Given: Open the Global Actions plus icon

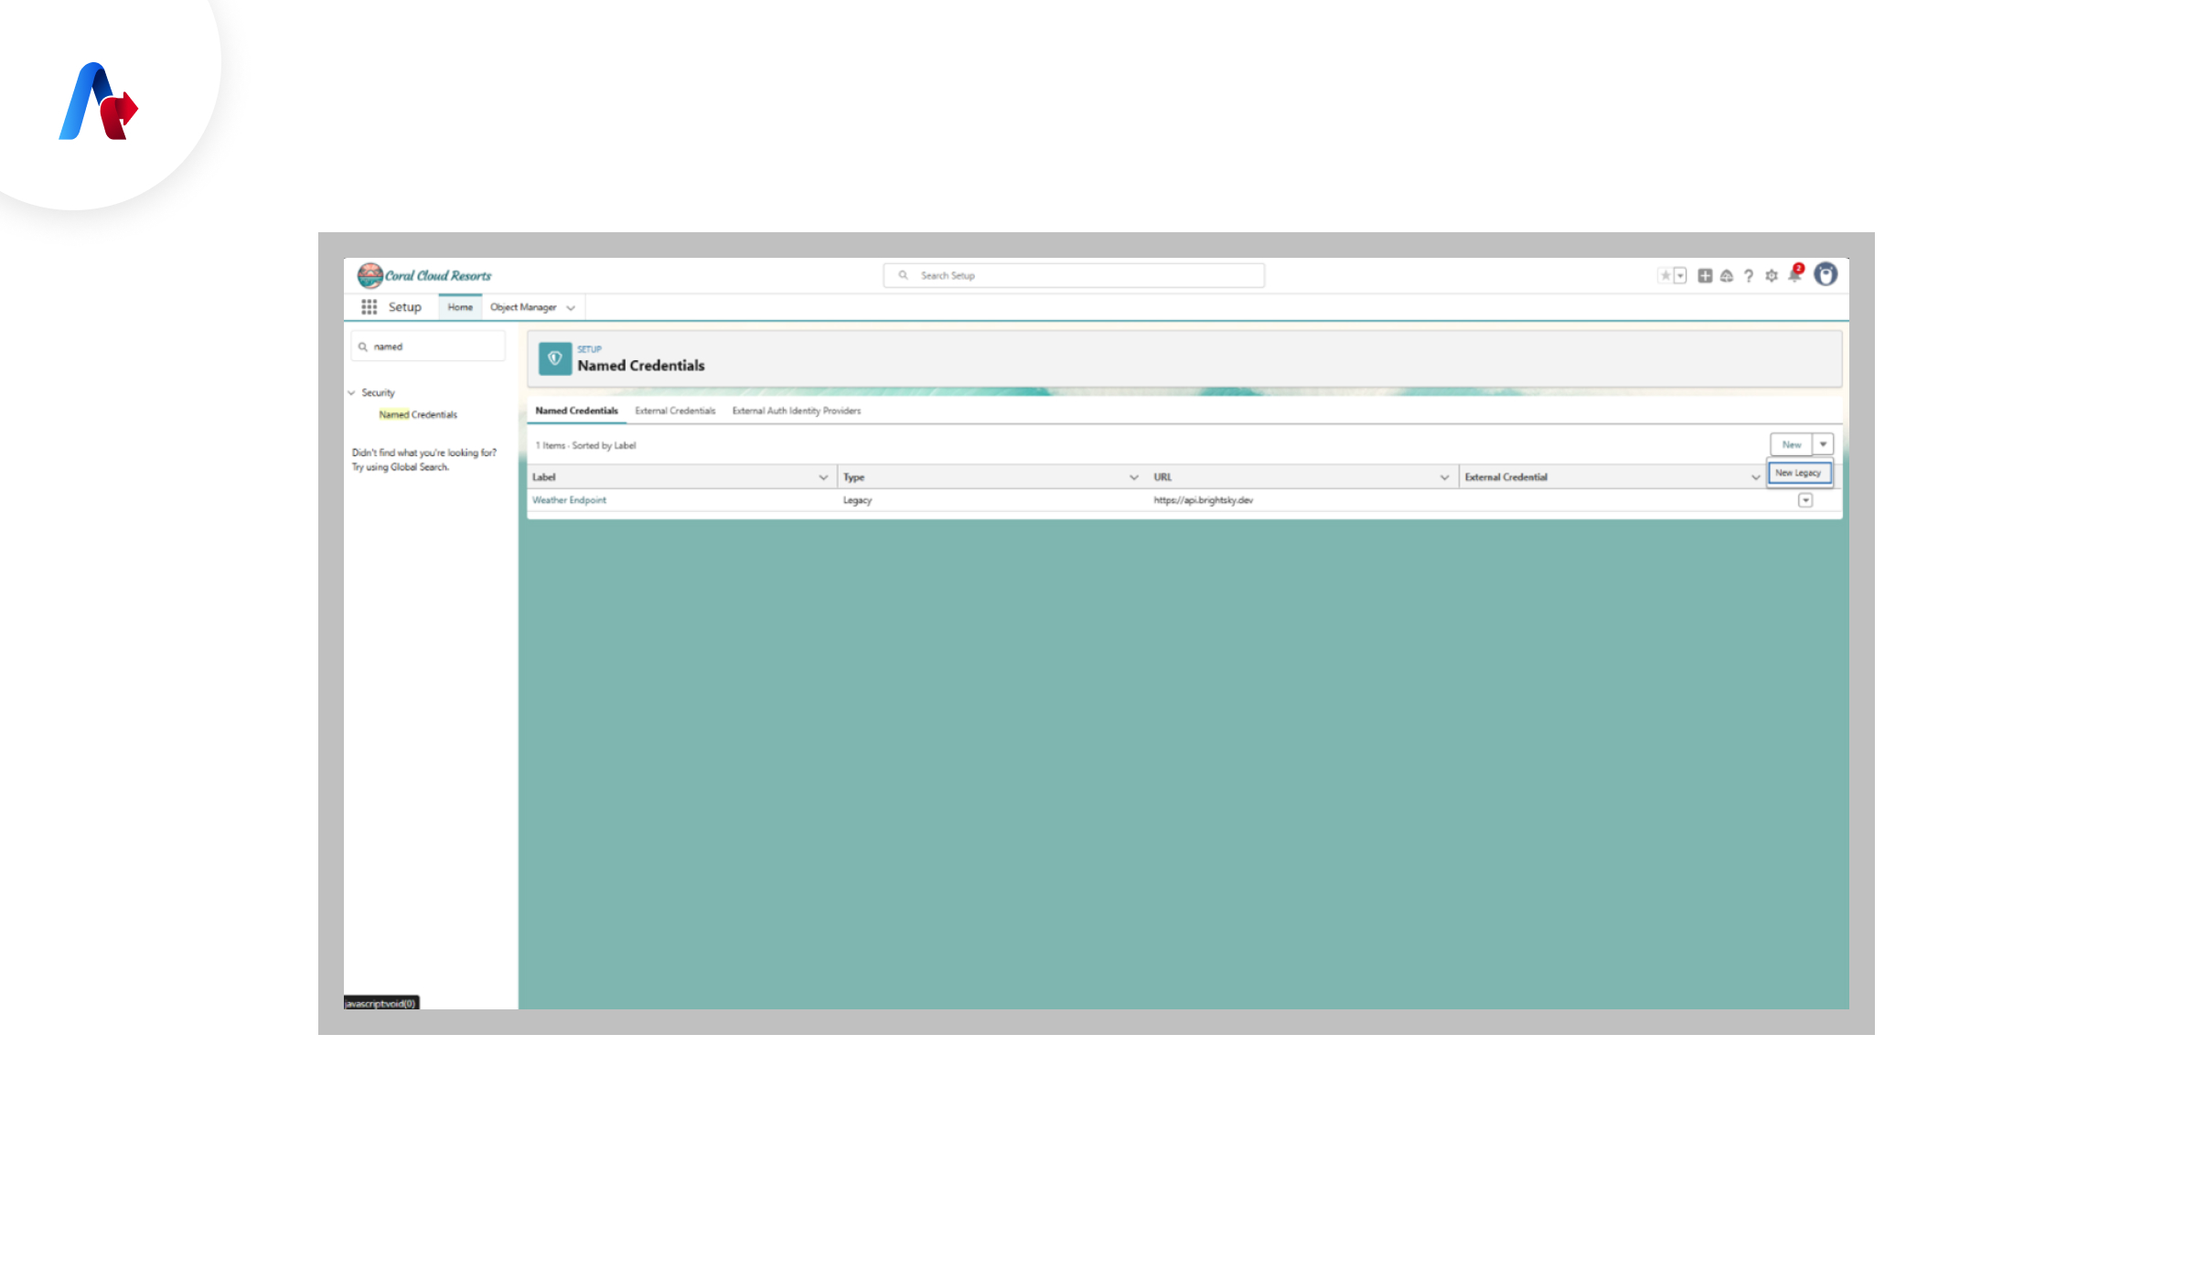Looking at the screenshot, I should (x=1705, y=275).
